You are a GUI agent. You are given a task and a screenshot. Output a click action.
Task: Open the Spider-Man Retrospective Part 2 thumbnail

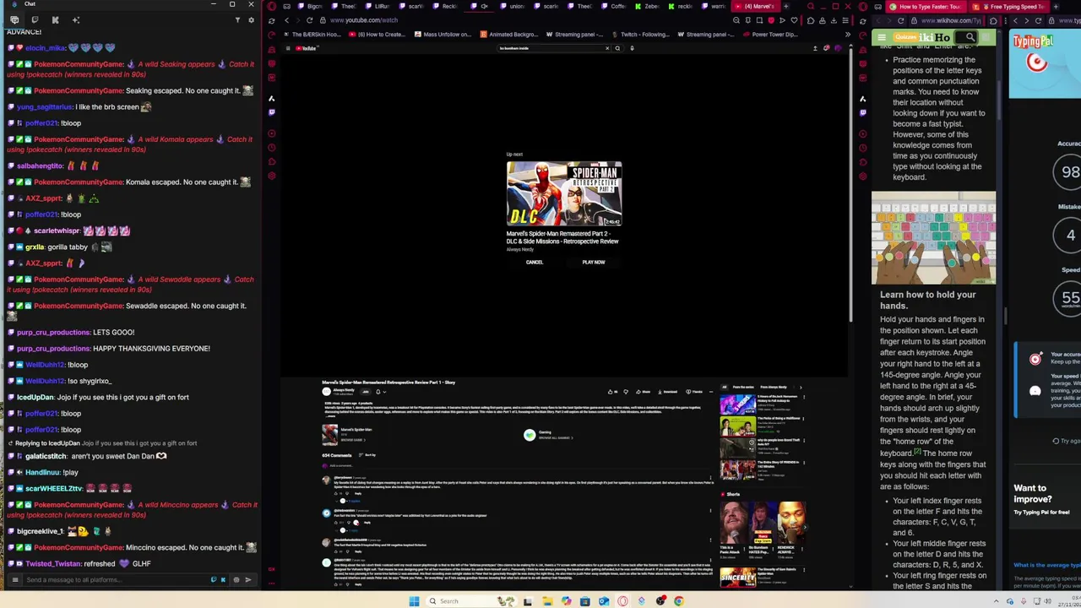click(x=564, y=194)
